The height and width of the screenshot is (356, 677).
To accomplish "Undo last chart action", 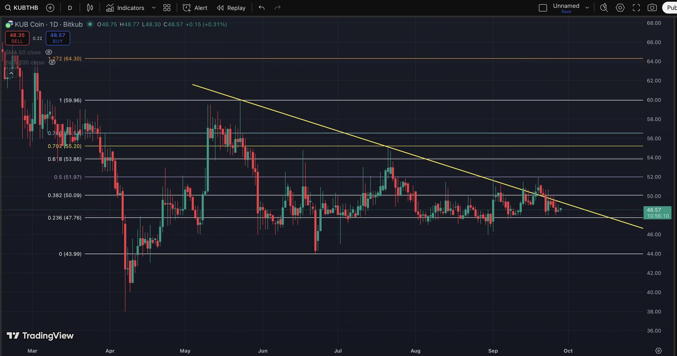I will (x=262, y=8).
